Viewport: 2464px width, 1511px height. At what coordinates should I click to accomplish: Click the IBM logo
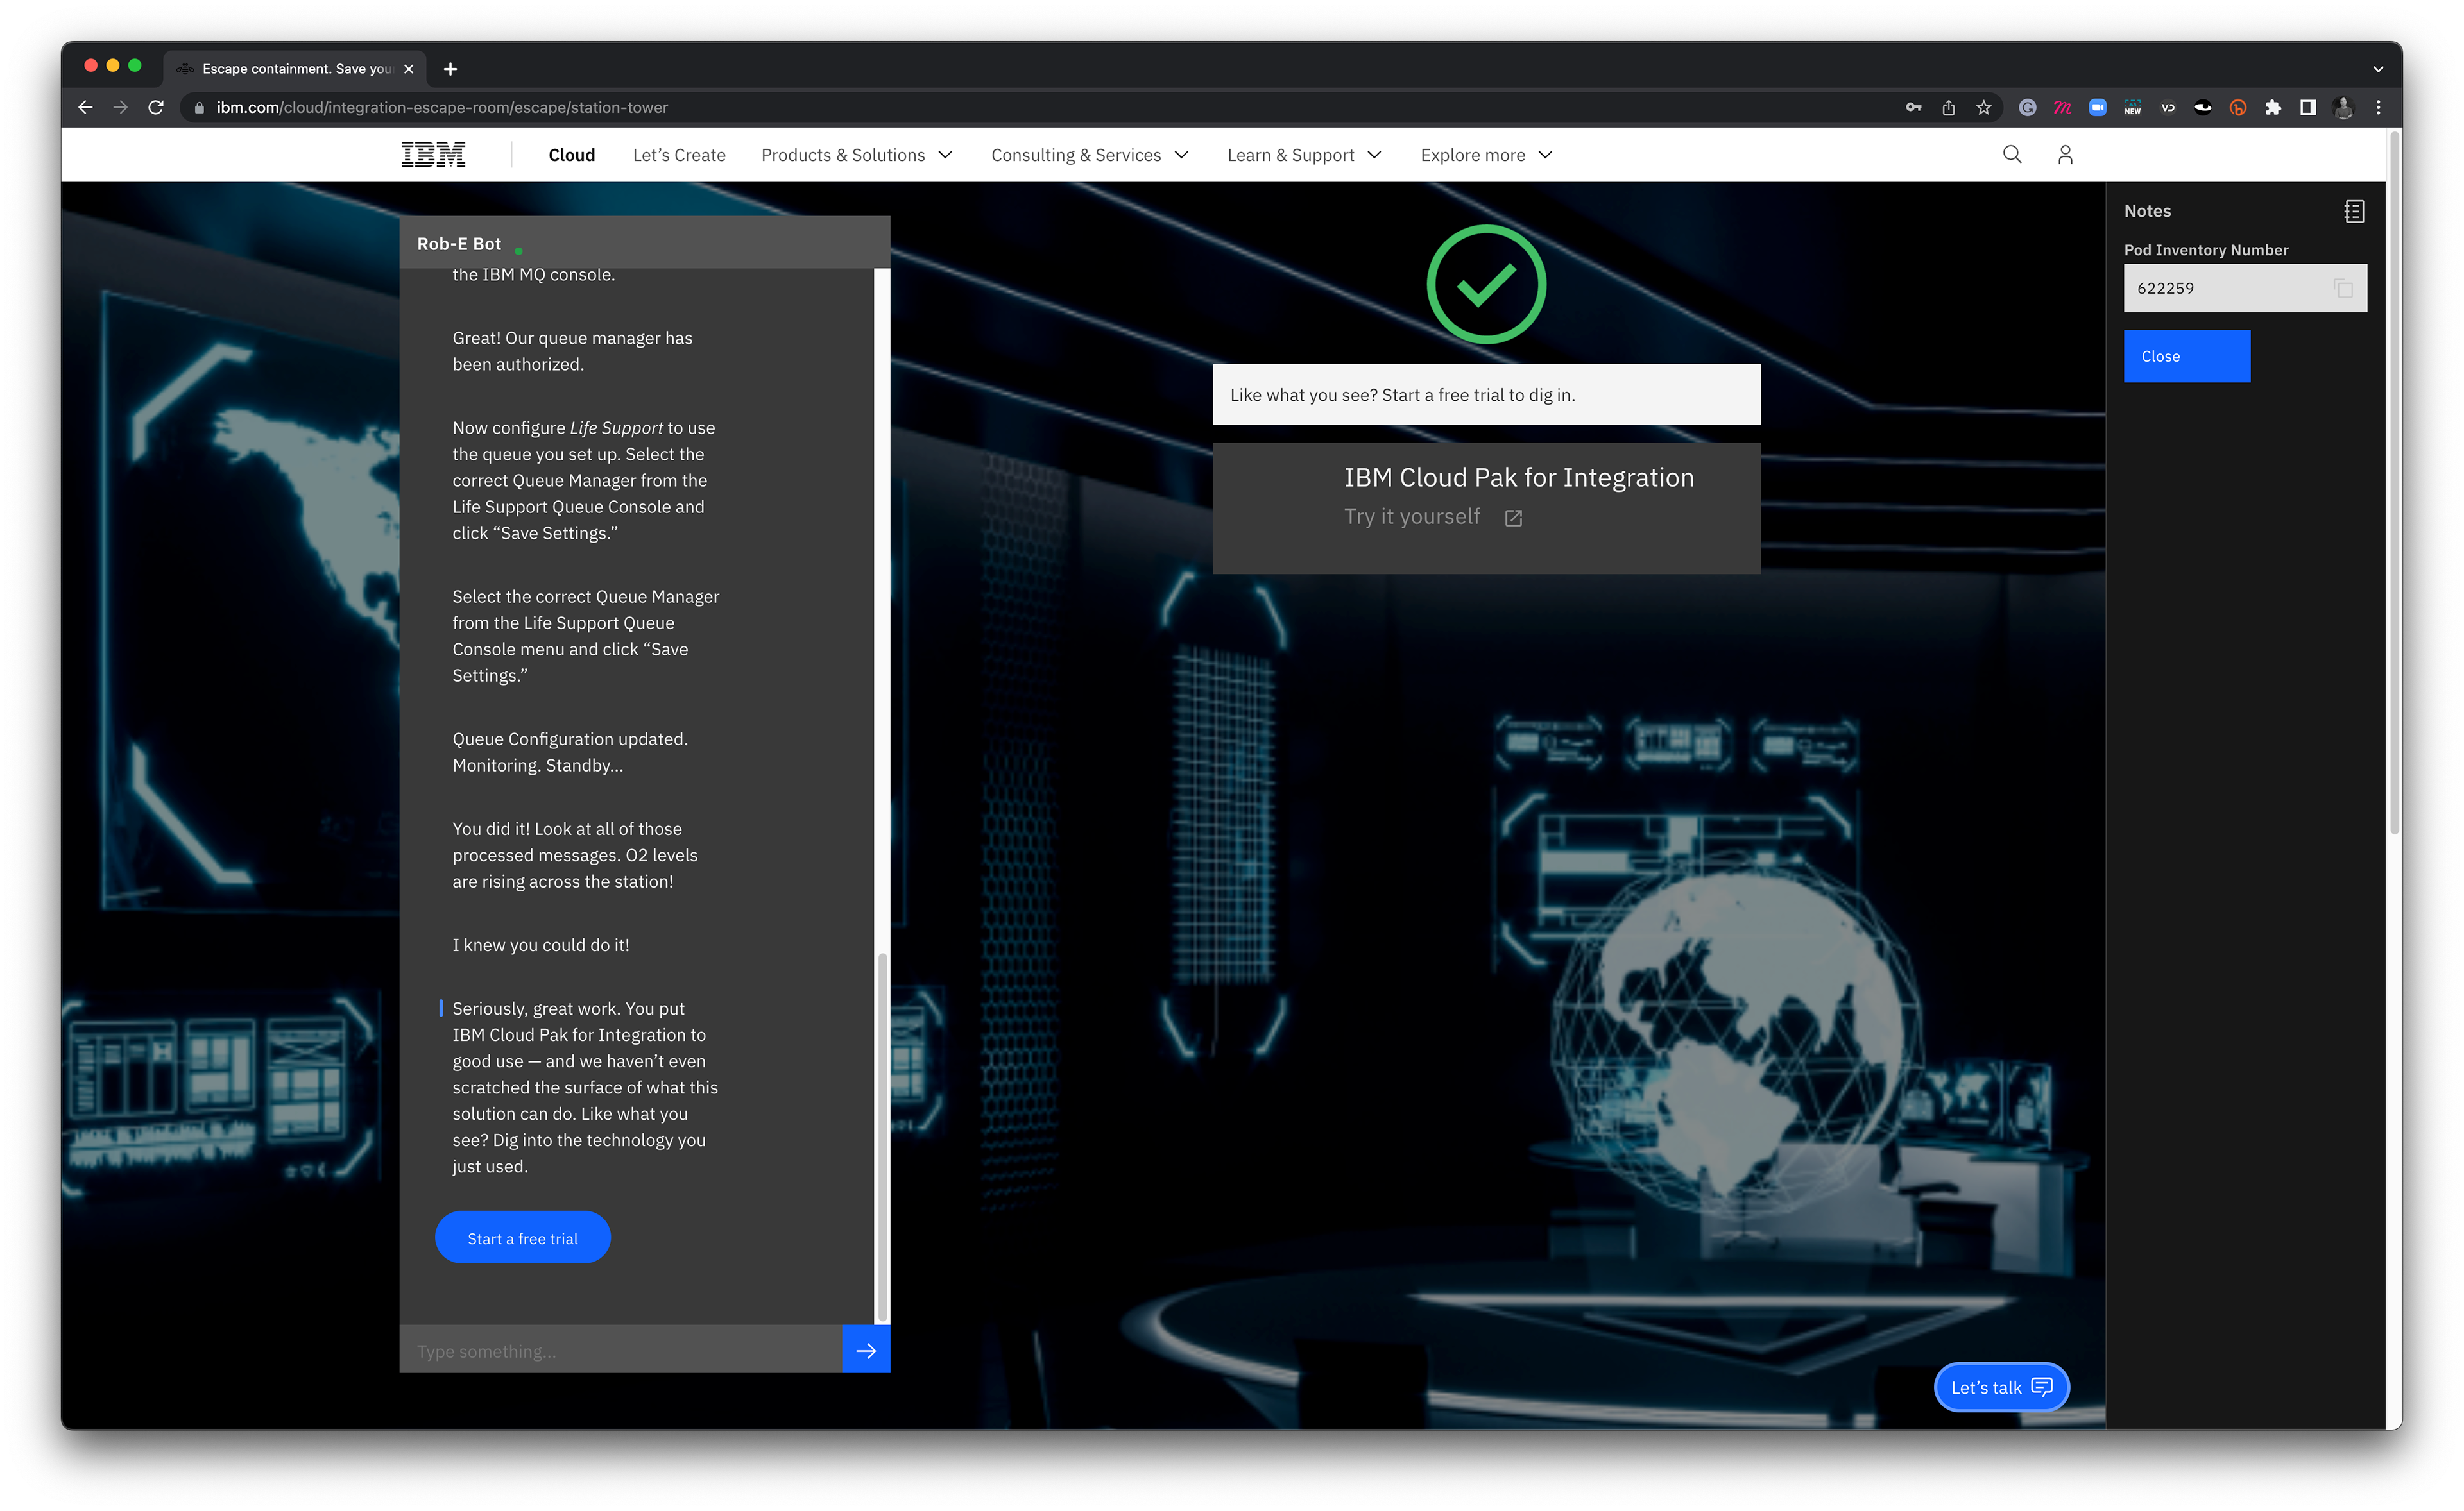coord(433,155)
